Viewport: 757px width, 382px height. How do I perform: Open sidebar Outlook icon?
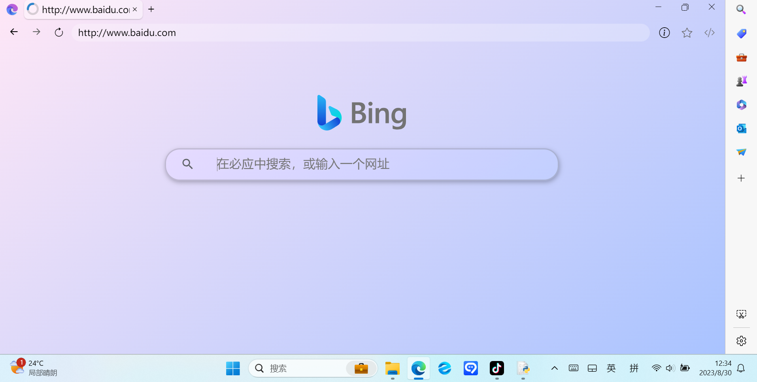coord(741,129)
